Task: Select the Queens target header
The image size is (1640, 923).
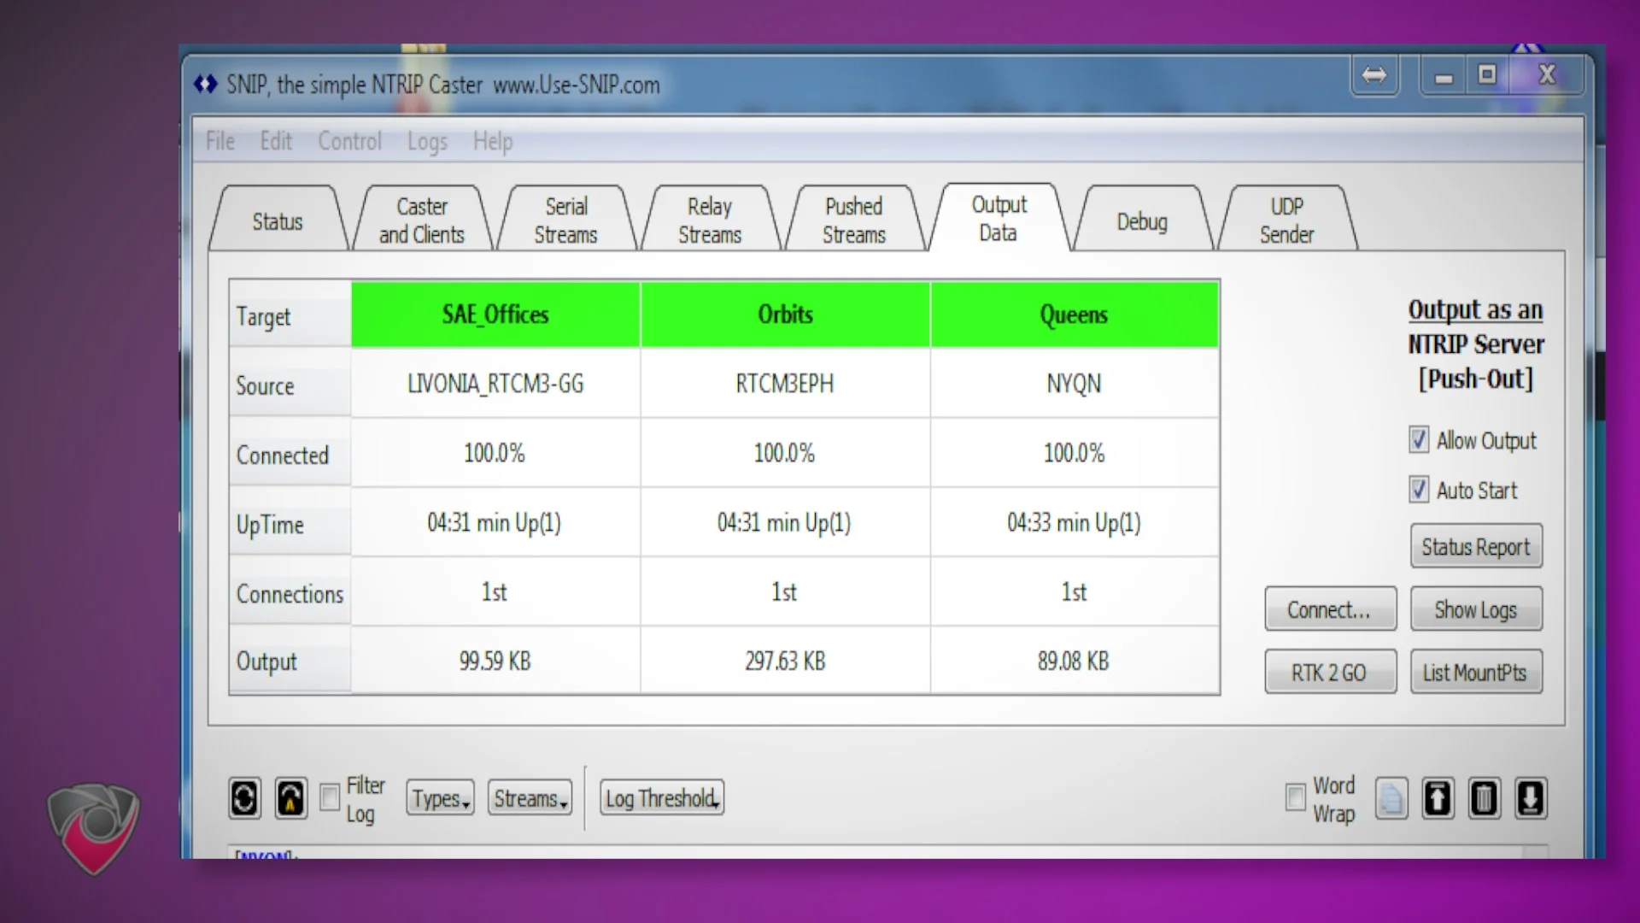Action: click(x=1075, y=315)
